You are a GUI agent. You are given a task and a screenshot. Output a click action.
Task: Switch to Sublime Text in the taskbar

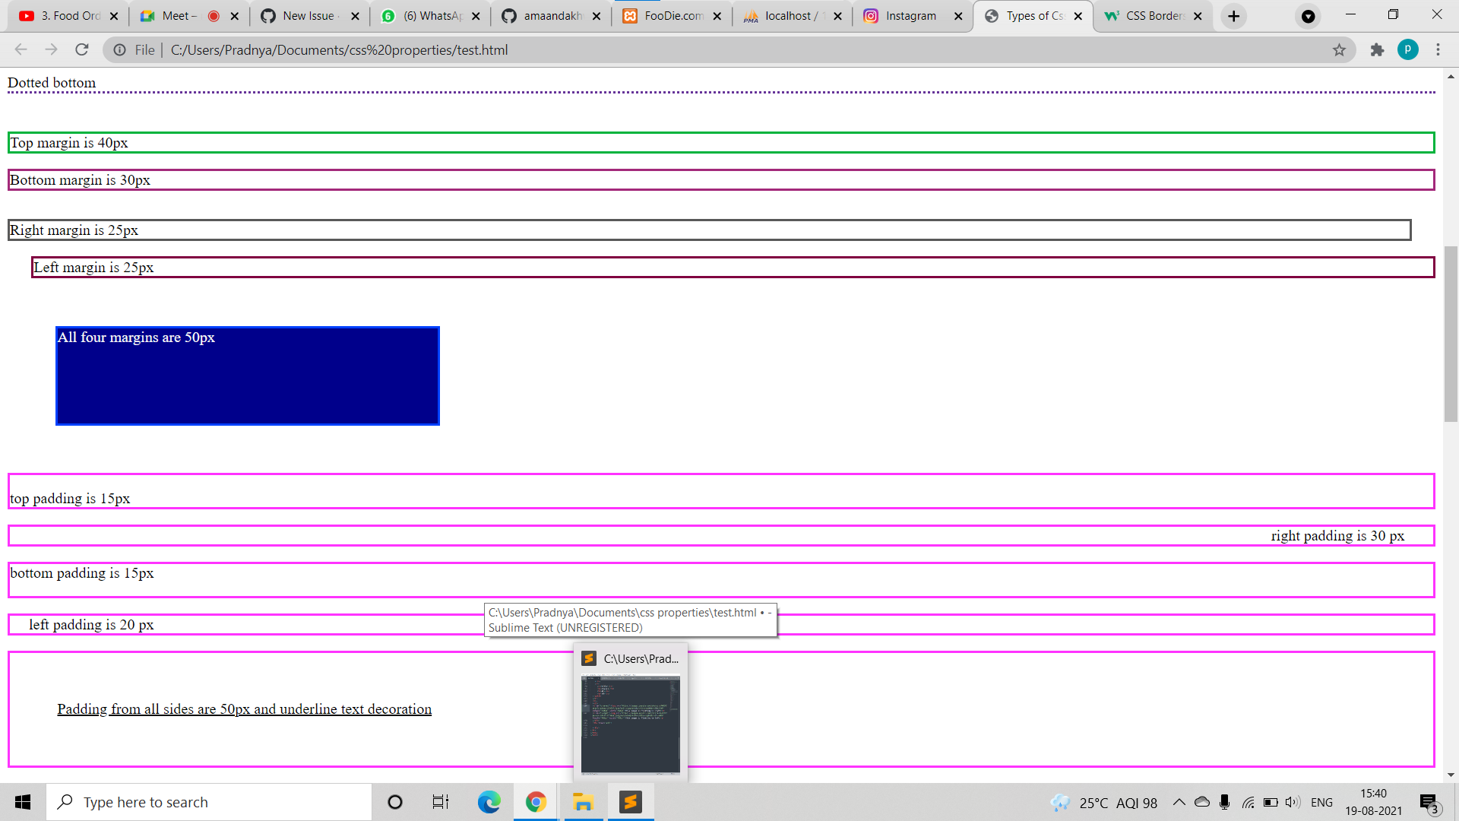[x=631, y=802]
